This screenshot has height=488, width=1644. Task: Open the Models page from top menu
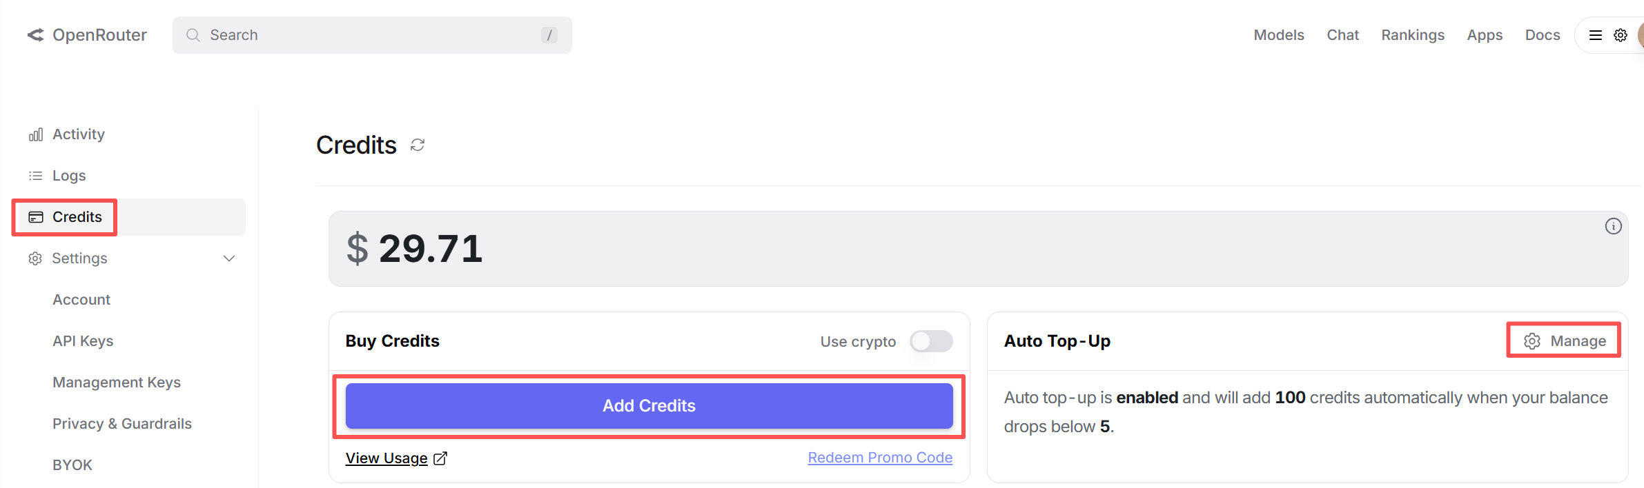(1278, 34)
